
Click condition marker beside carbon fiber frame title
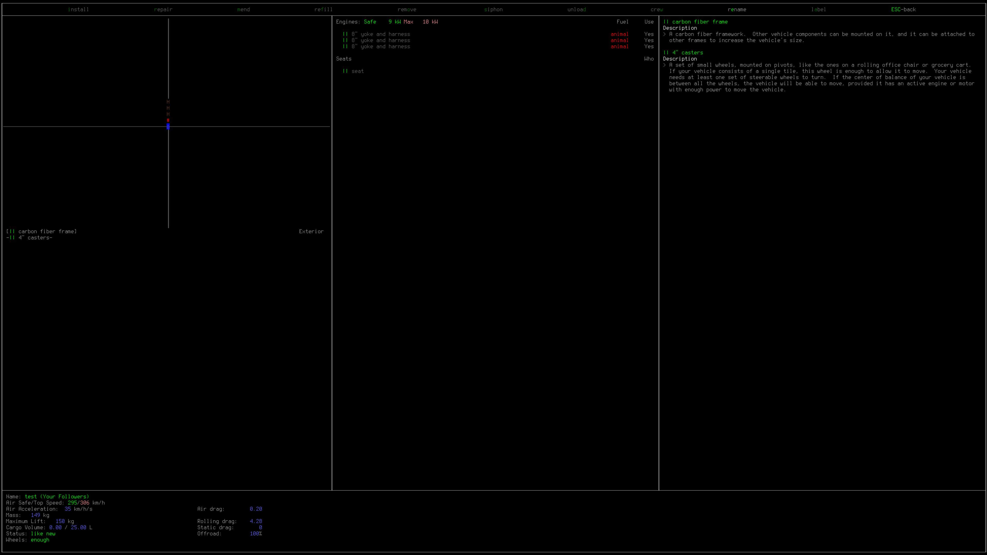666,22
